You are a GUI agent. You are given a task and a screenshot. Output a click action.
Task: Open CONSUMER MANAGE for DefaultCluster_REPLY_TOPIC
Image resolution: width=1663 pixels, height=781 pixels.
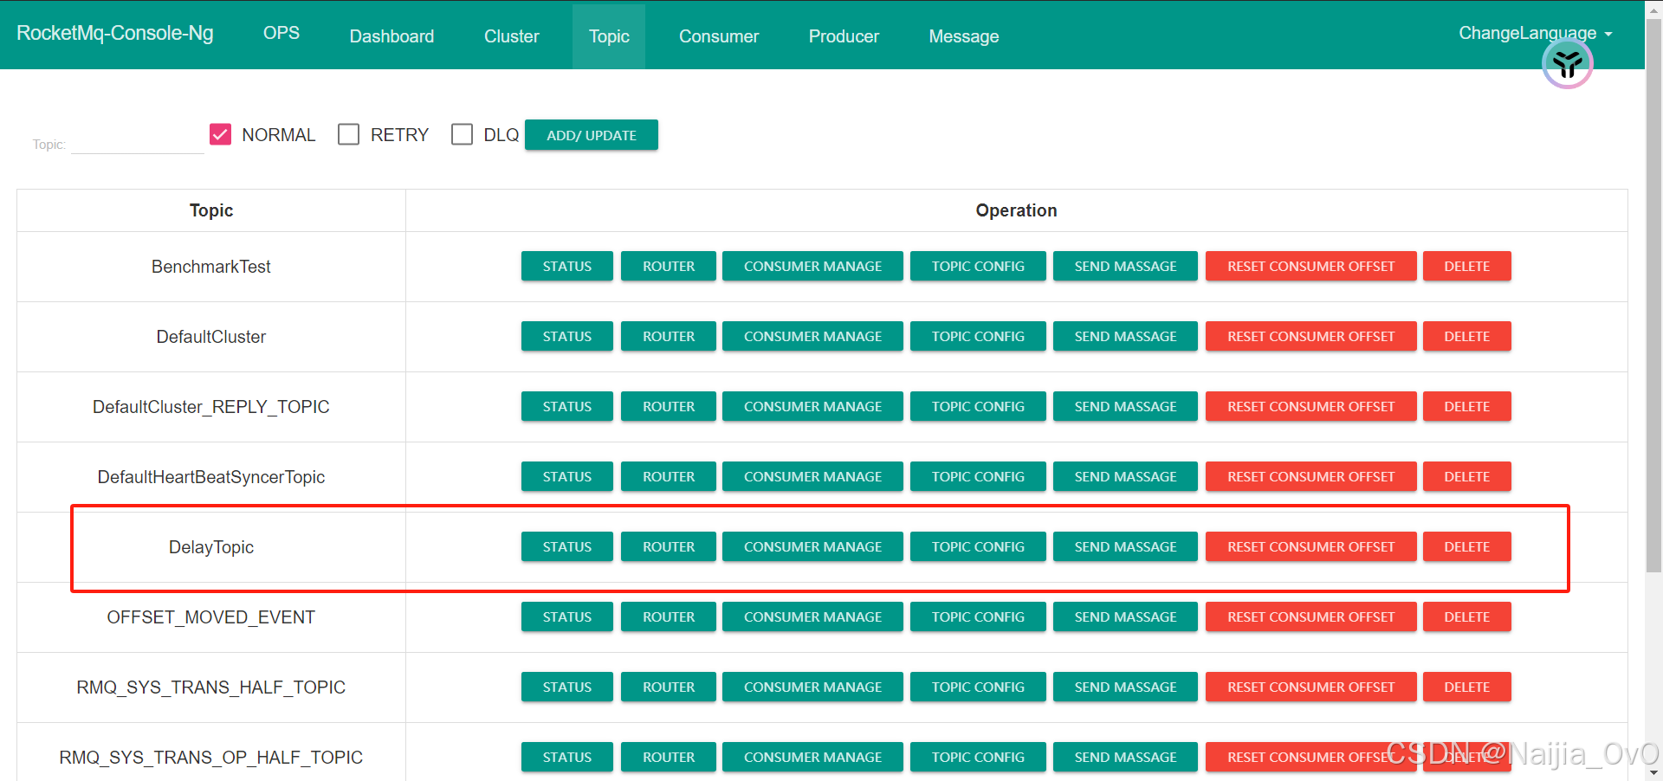point(812,406)
